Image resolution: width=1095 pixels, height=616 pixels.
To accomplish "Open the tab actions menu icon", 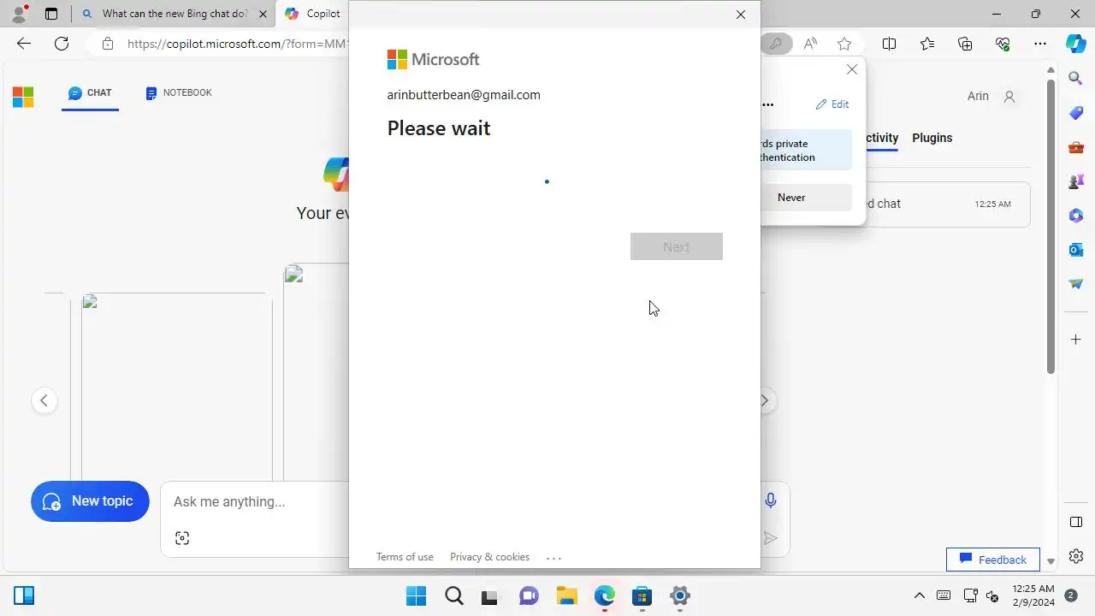I will tap(51, 14).
